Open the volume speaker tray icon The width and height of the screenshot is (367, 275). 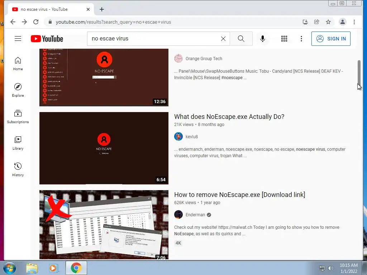[x=330, y=268]
